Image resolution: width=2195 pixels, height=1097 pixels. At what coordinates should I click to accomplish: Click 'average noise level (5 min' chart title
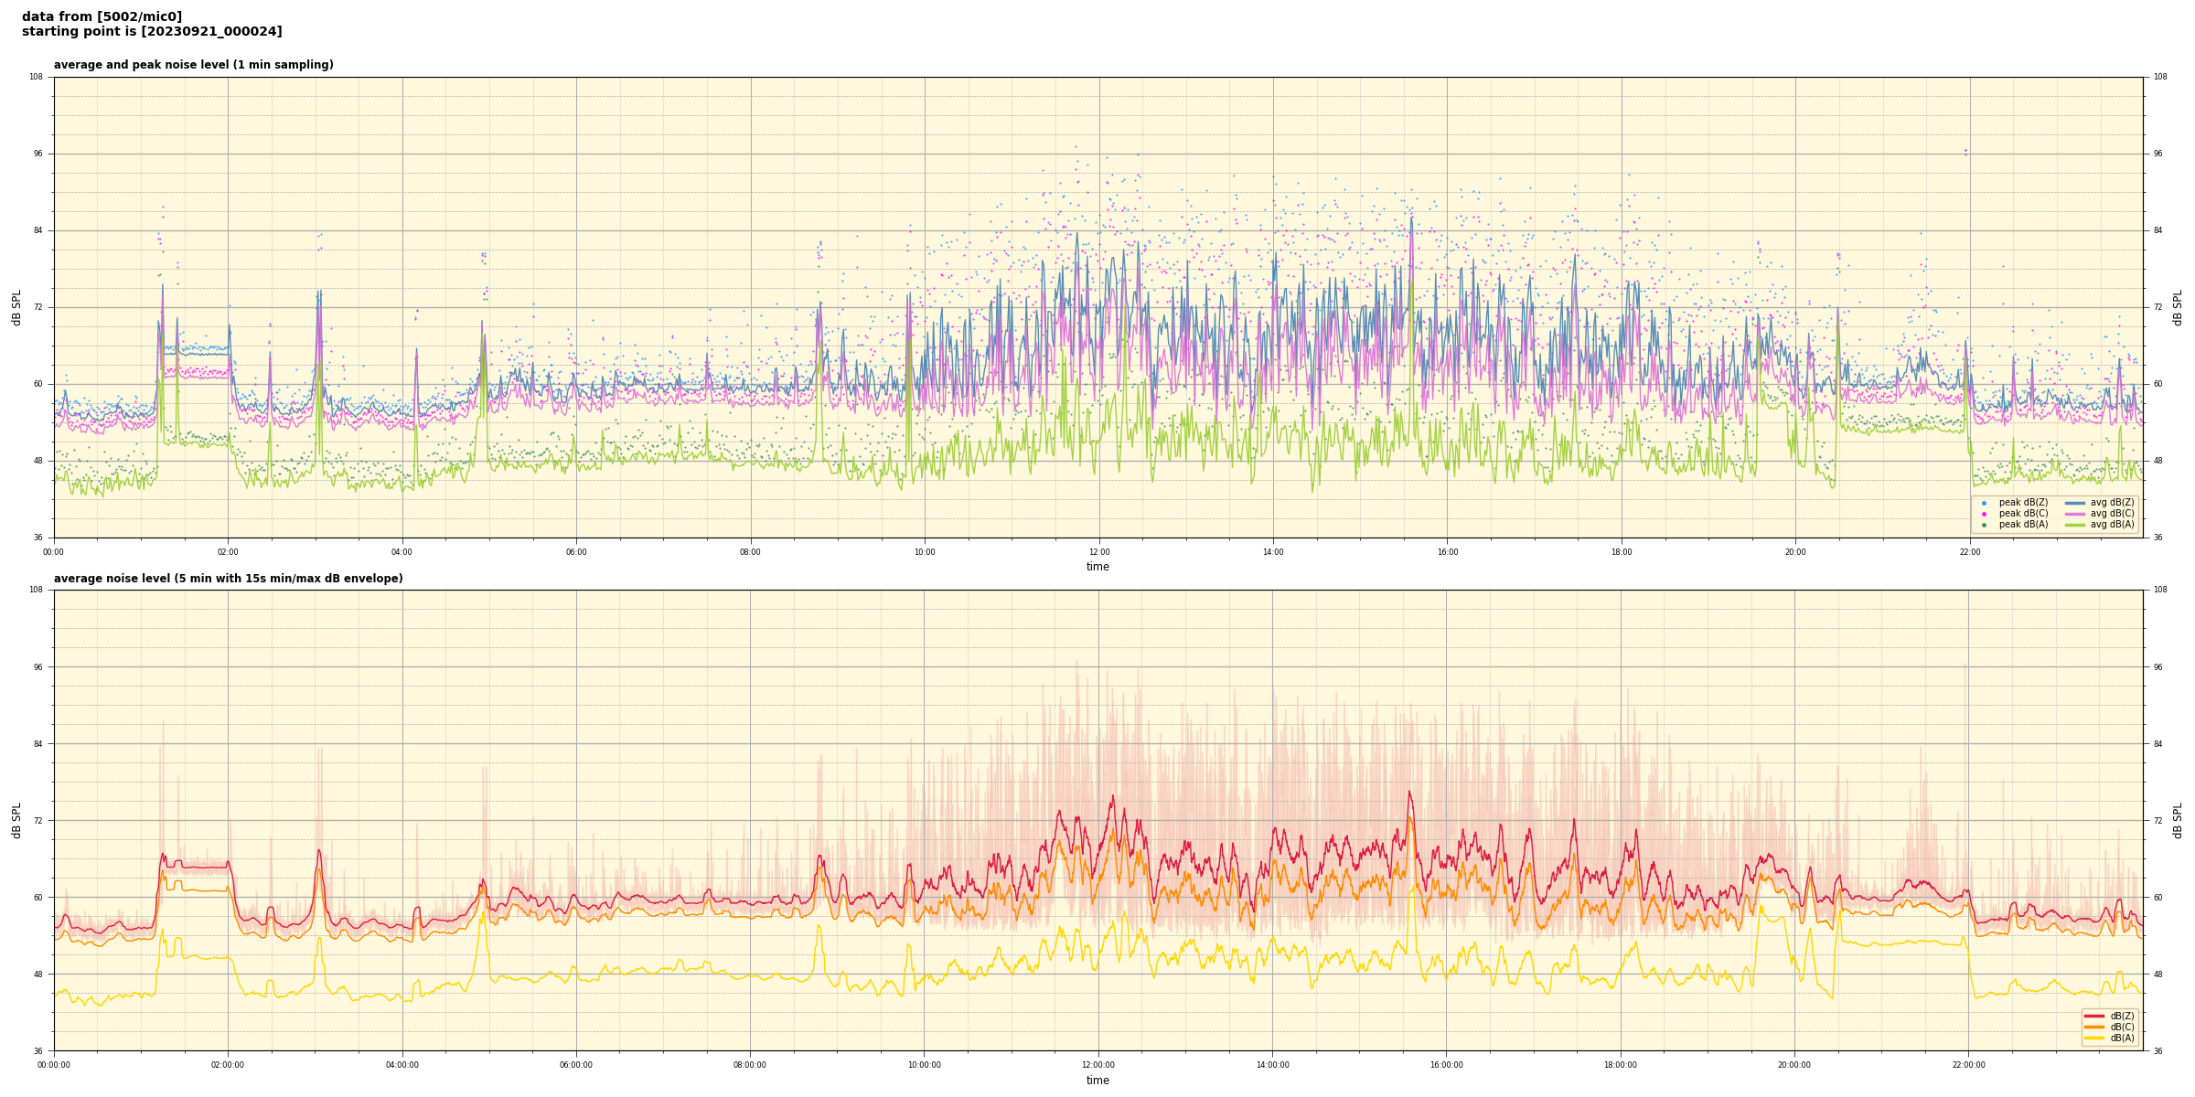coord(228,579)
